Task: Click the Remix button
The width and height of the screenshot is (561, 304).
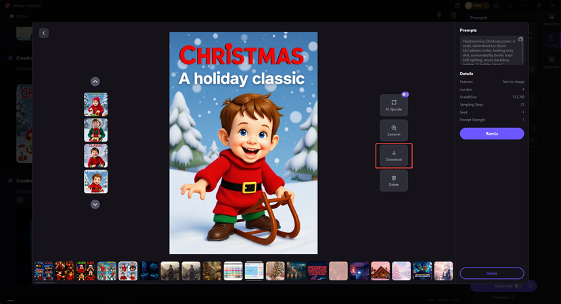Action: [492, 133]
